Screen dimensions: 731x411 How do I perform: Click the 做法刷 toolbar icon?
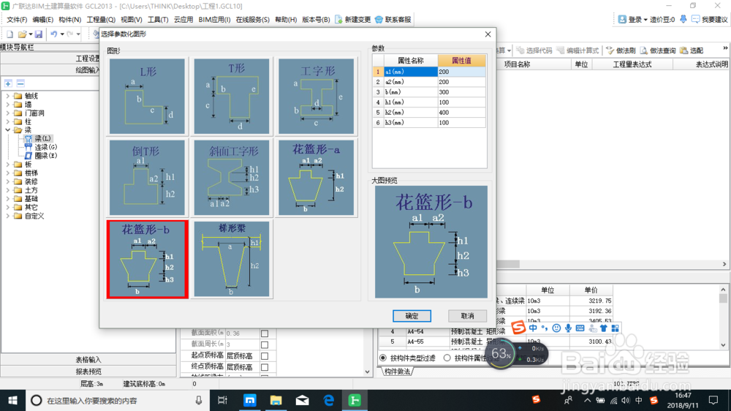(610, 50)
